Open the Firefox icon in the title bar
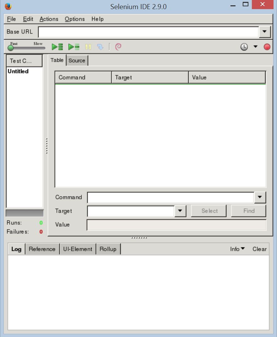 click(8, 6)
